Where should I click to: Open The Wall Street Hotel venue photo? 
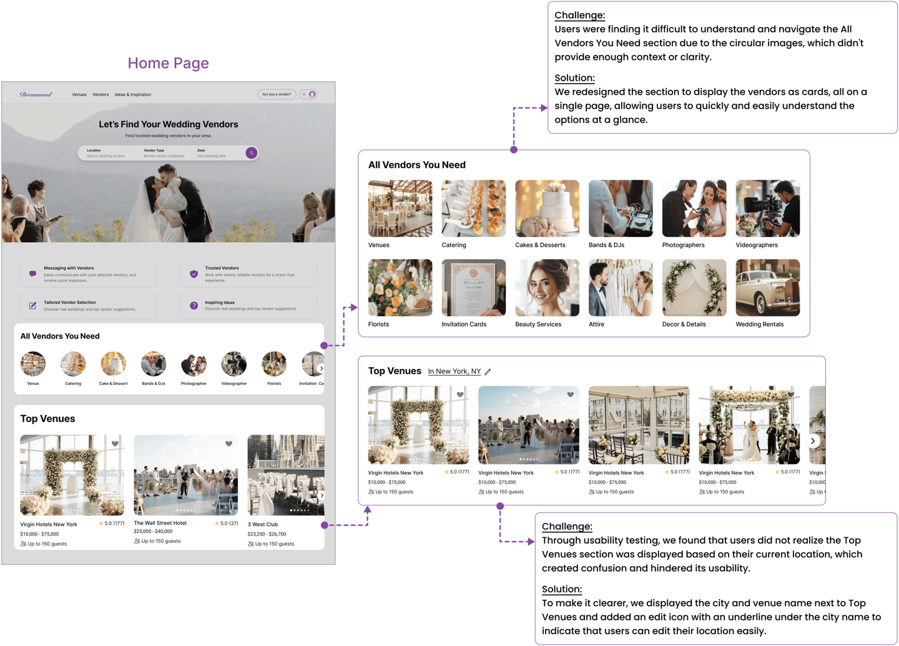click(x=186, y=475)
